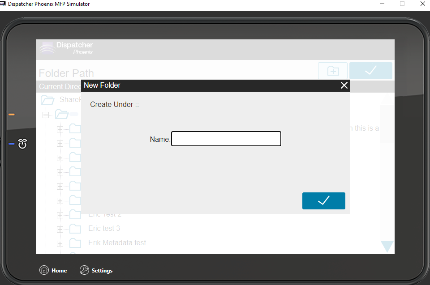Expand the Eric test 3 folder

coord(60,229)
